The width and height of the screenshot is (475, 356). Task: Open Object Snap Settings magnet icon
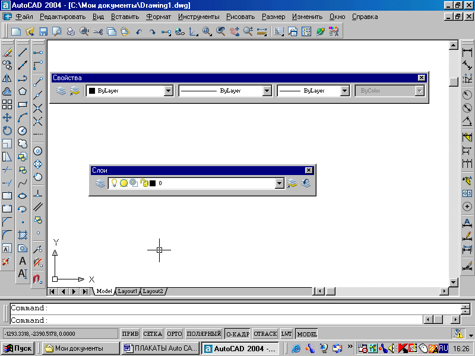pos(38,278)
